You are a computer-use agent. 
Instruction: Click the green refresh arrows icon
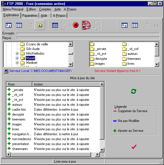click(x=133, y=91)
